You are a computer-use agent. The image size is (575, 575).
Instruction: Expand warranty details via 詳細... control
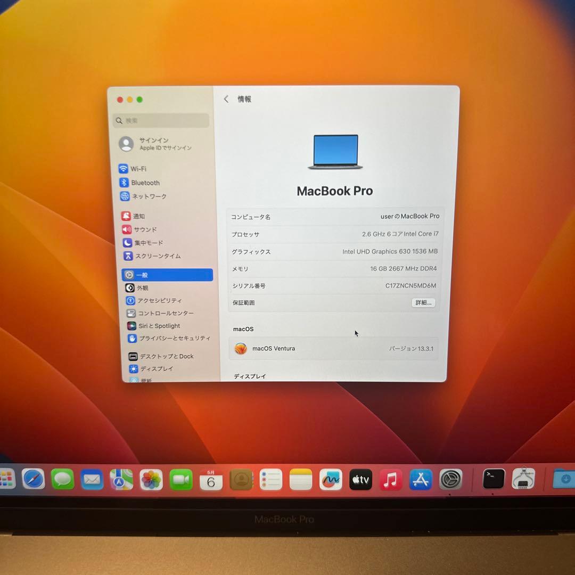pyautogui.click(x=423, y=302)
